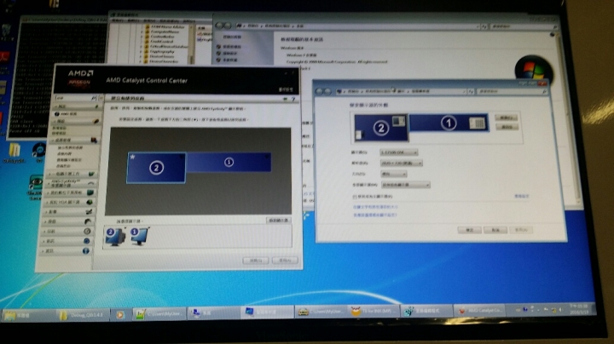Click the Audio section speaker icon

(x=86, y=241)
